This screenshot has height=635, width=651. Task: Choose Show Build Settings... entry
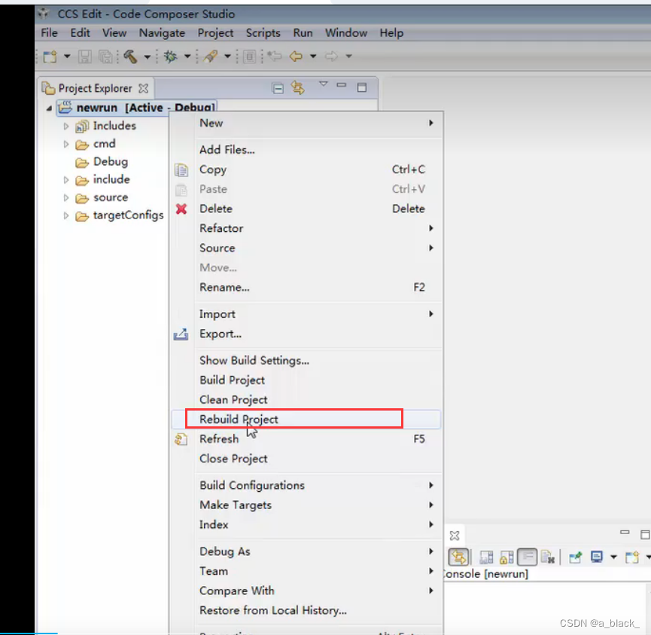point(306,361)
